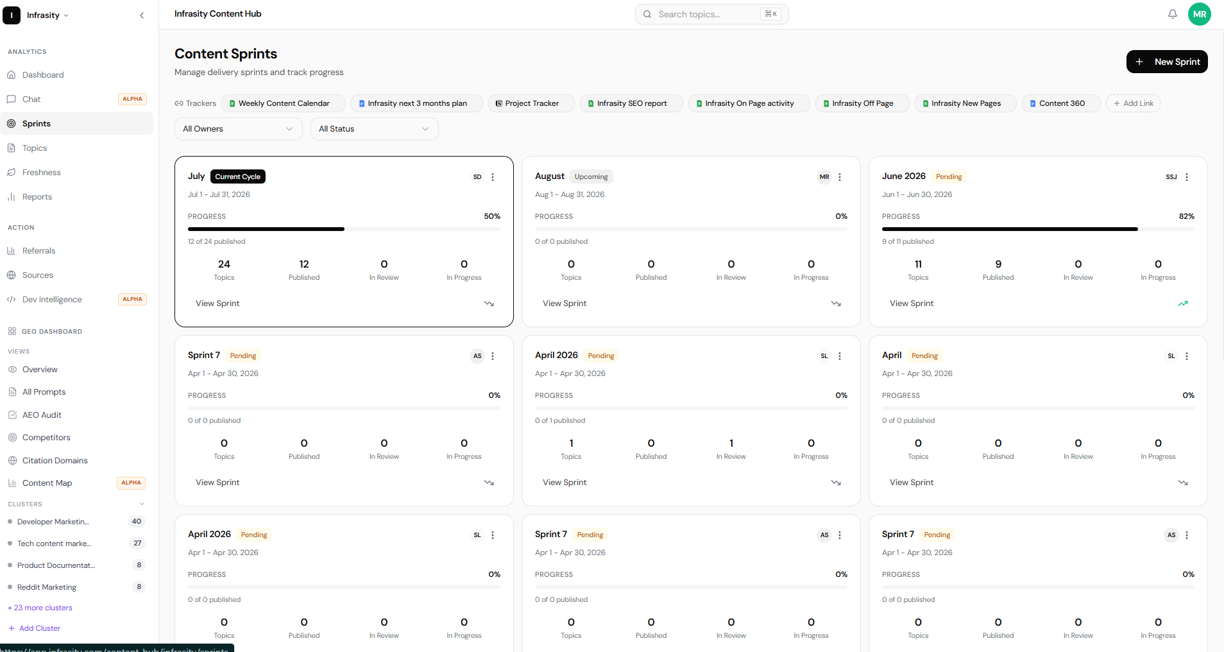Image resolution: width=1224 pixels, height=652 pixels.
Task: Click the Sources globe icon
Action: (x=12, y=275)
